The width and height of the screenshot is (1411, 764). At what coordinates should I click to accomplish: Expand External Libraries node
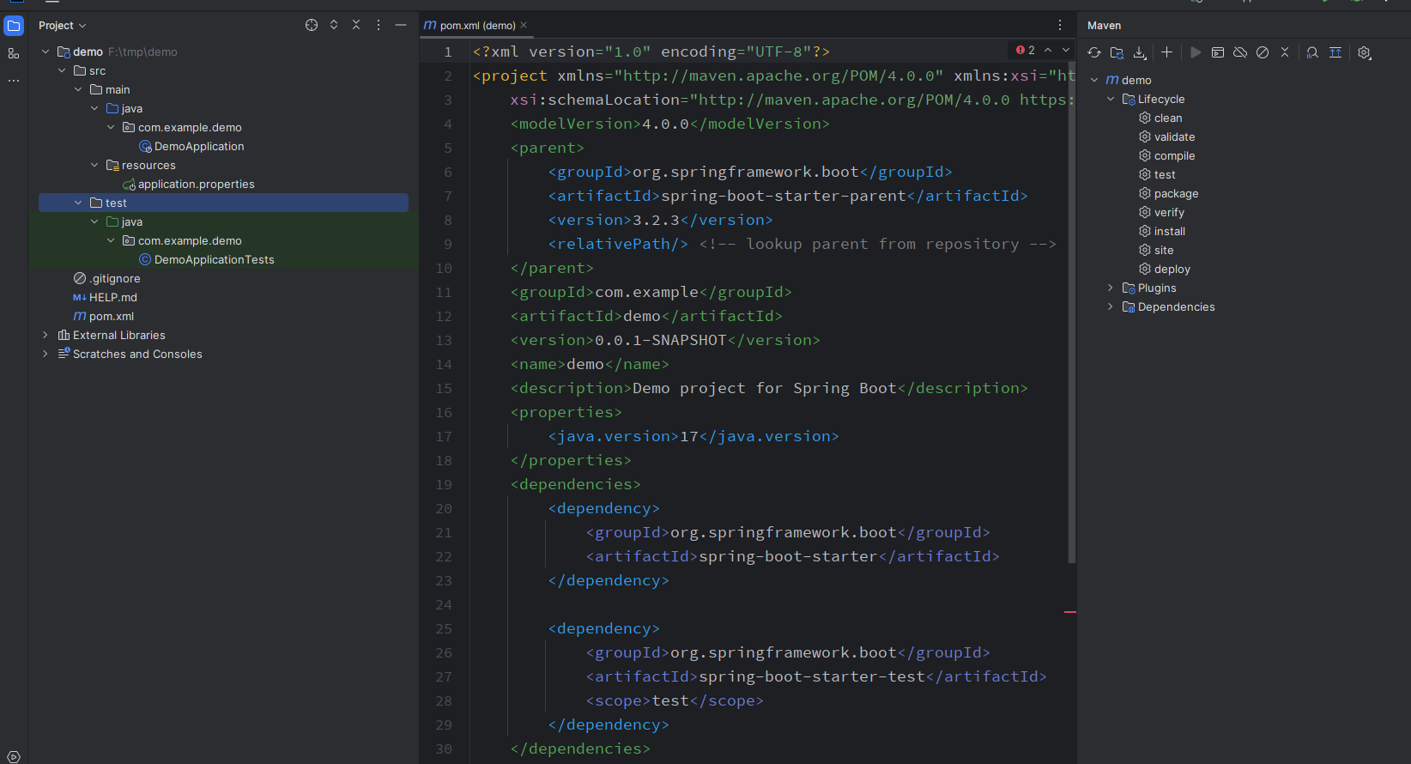45,335
